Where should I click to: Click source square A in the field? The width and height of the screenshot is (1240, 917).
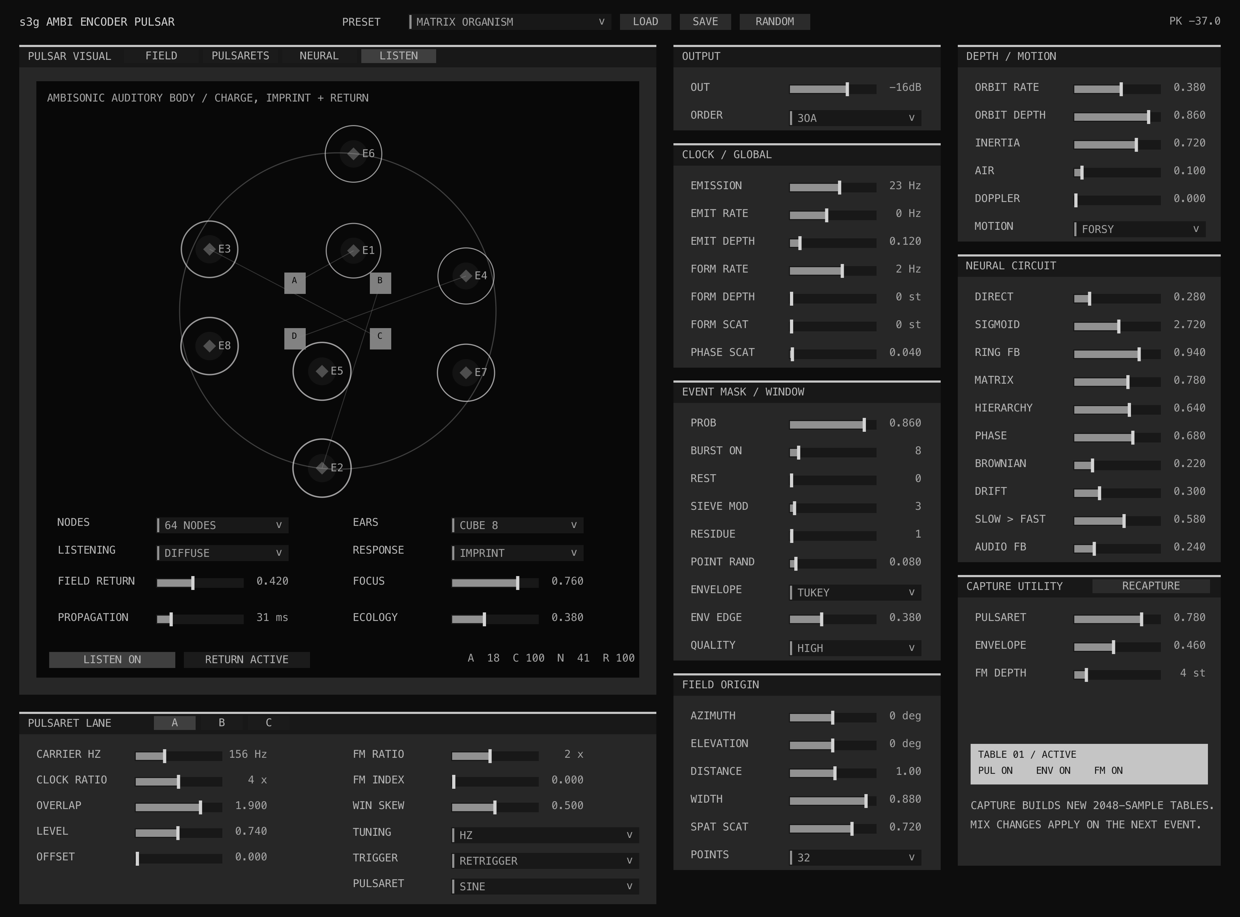coord(295,283)
